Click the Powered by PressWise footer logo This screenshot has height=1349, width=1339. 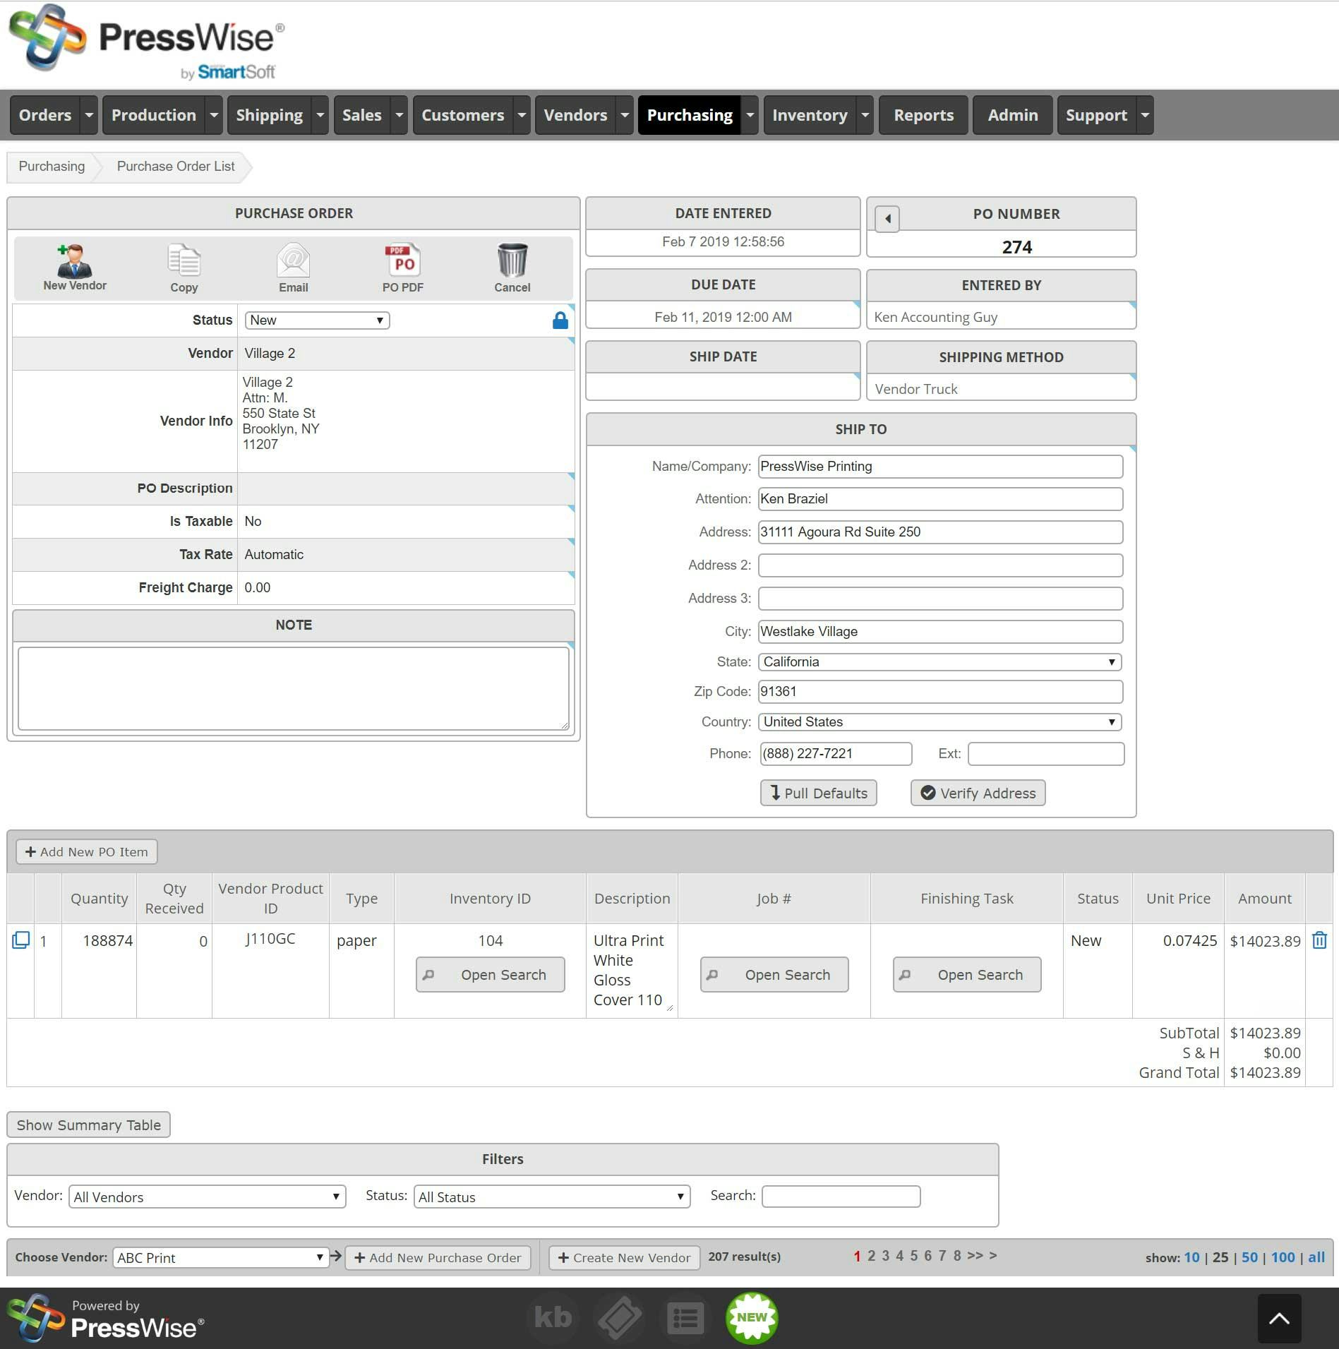point(106,1317)
